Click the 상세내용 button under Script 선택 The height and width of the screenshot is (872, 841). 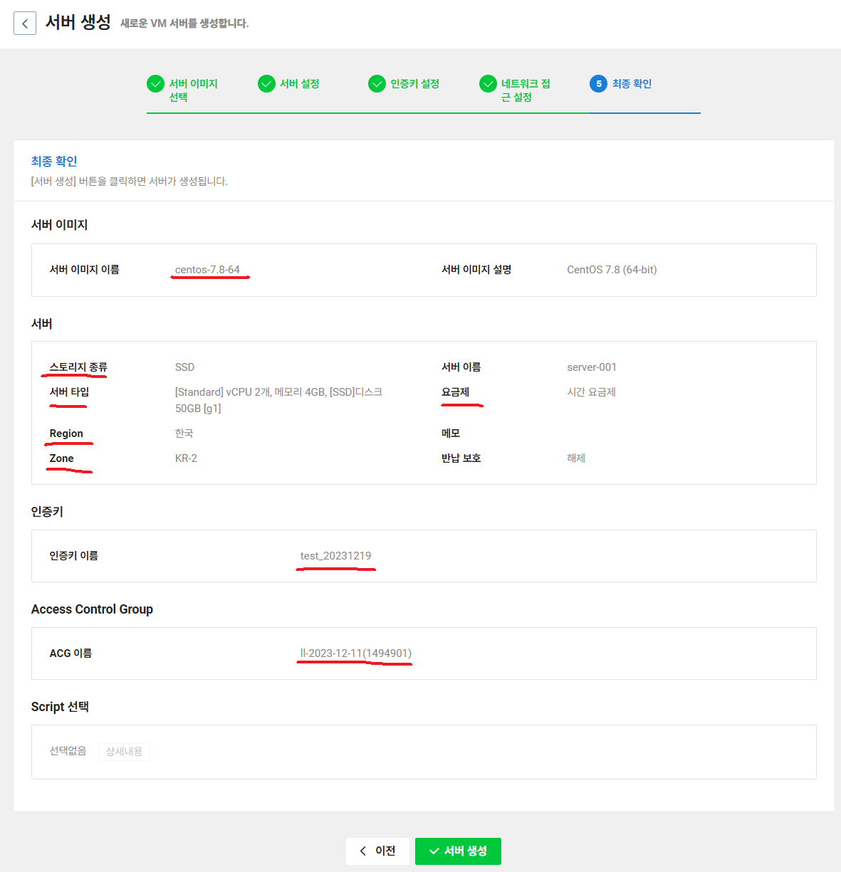[x=124, y=752]
